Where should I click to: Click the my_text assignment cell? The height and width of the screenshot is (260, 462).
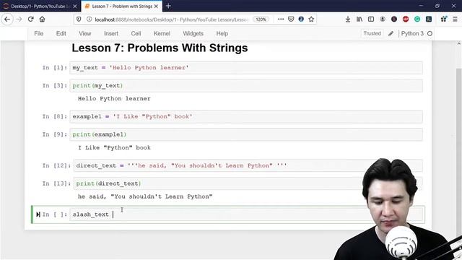[246, 67]
